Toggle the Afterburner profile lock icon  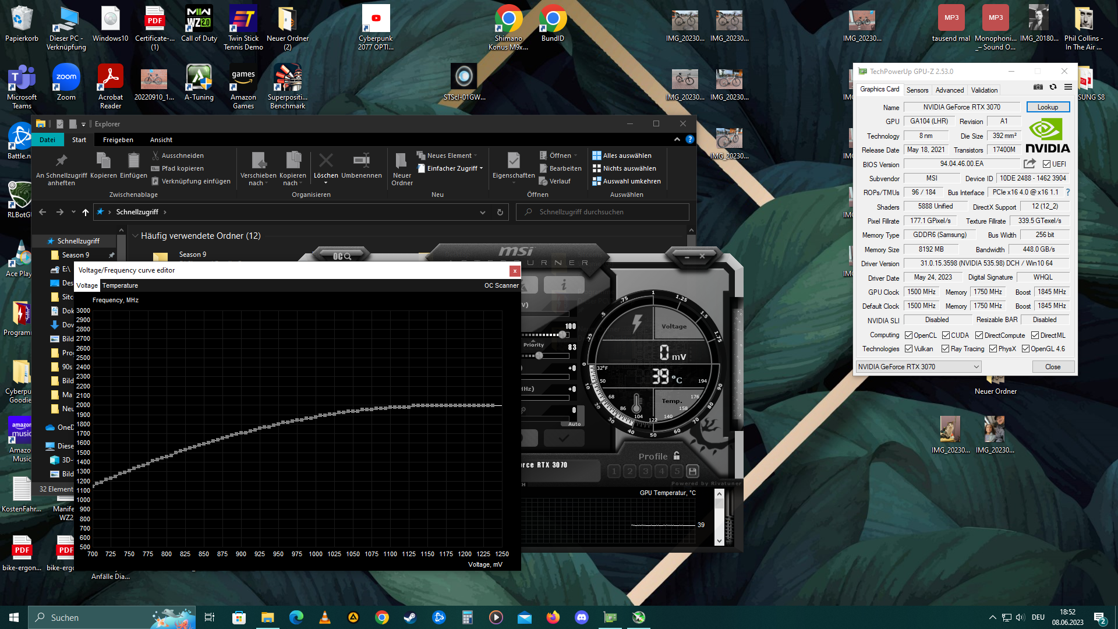click(x=677, y=456)
